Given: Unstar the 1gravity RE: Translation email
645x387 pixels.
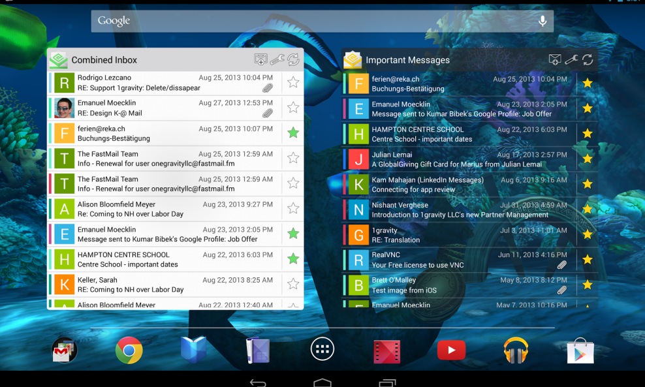Looking at the screenshot, I should [588, 234].
